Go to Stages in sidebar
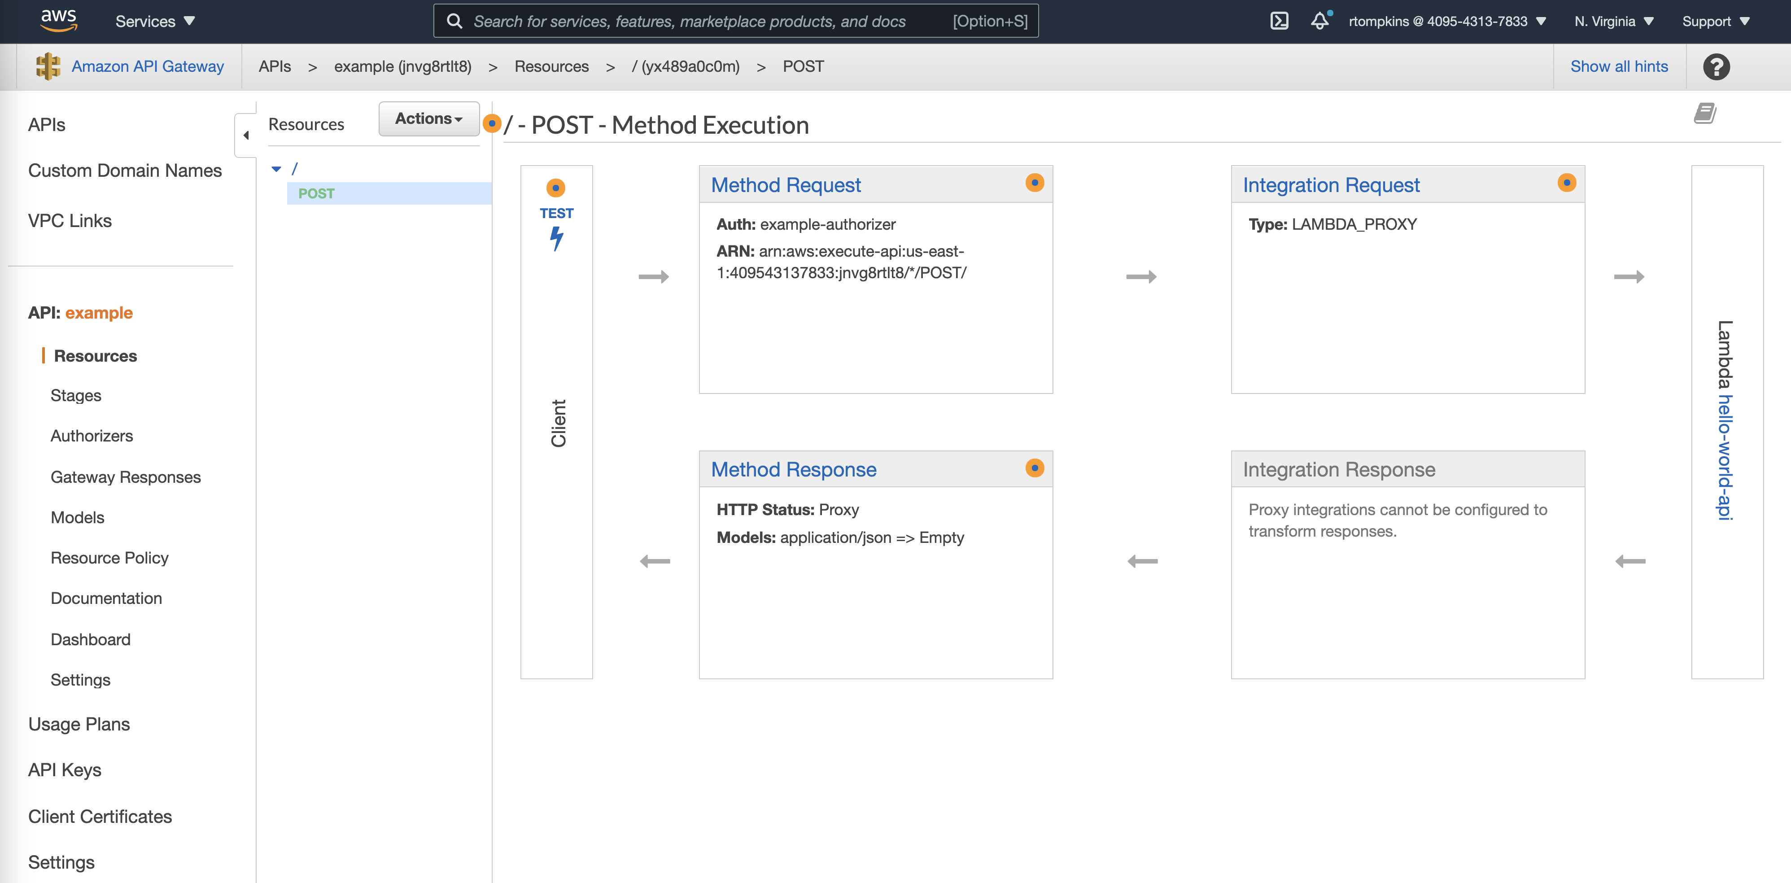This screenshot has height=883, width=1791. pos(76,396)
